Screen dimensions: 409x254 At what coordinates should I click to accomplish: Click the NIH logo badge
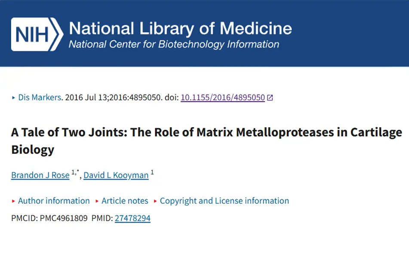pyautogui.click(x=37, y=34)
